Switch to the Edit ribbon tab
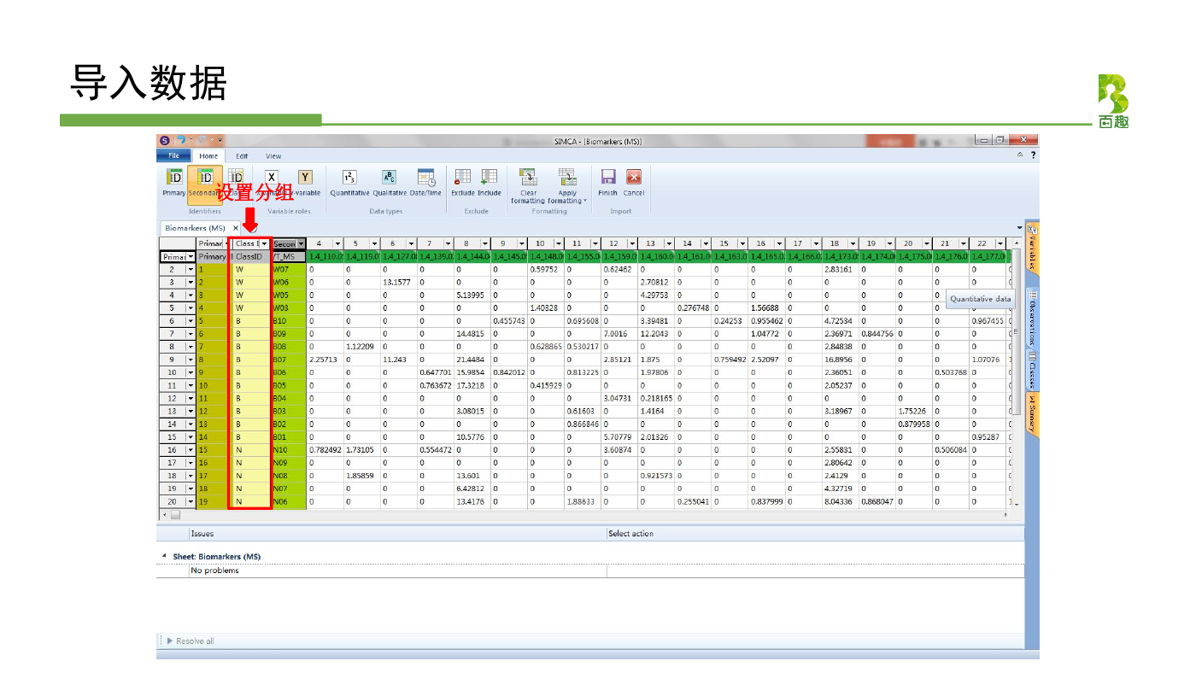Image resolution: width=1196 pixels, height=673 pixels. pos(242,155)
